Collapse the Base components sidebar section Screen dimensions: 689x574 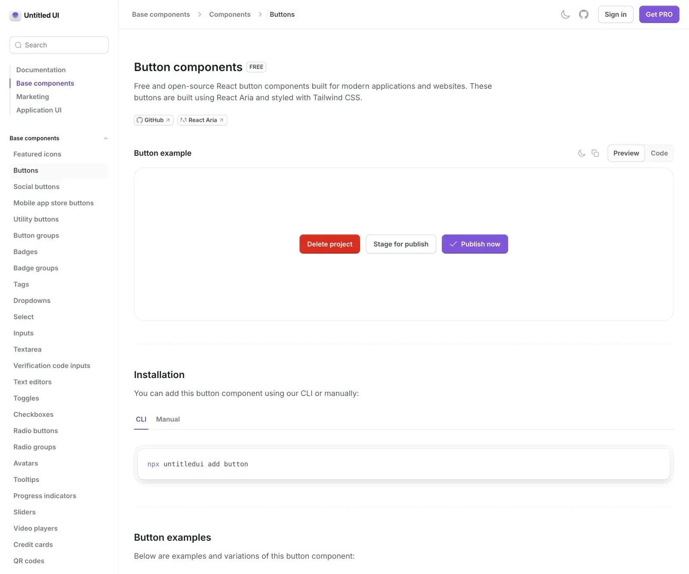point(106,138)
